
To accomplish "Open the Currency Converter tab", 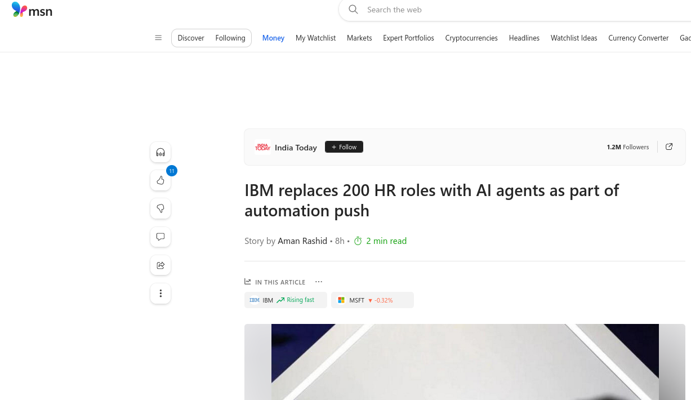I will click(x=639, y=38).
